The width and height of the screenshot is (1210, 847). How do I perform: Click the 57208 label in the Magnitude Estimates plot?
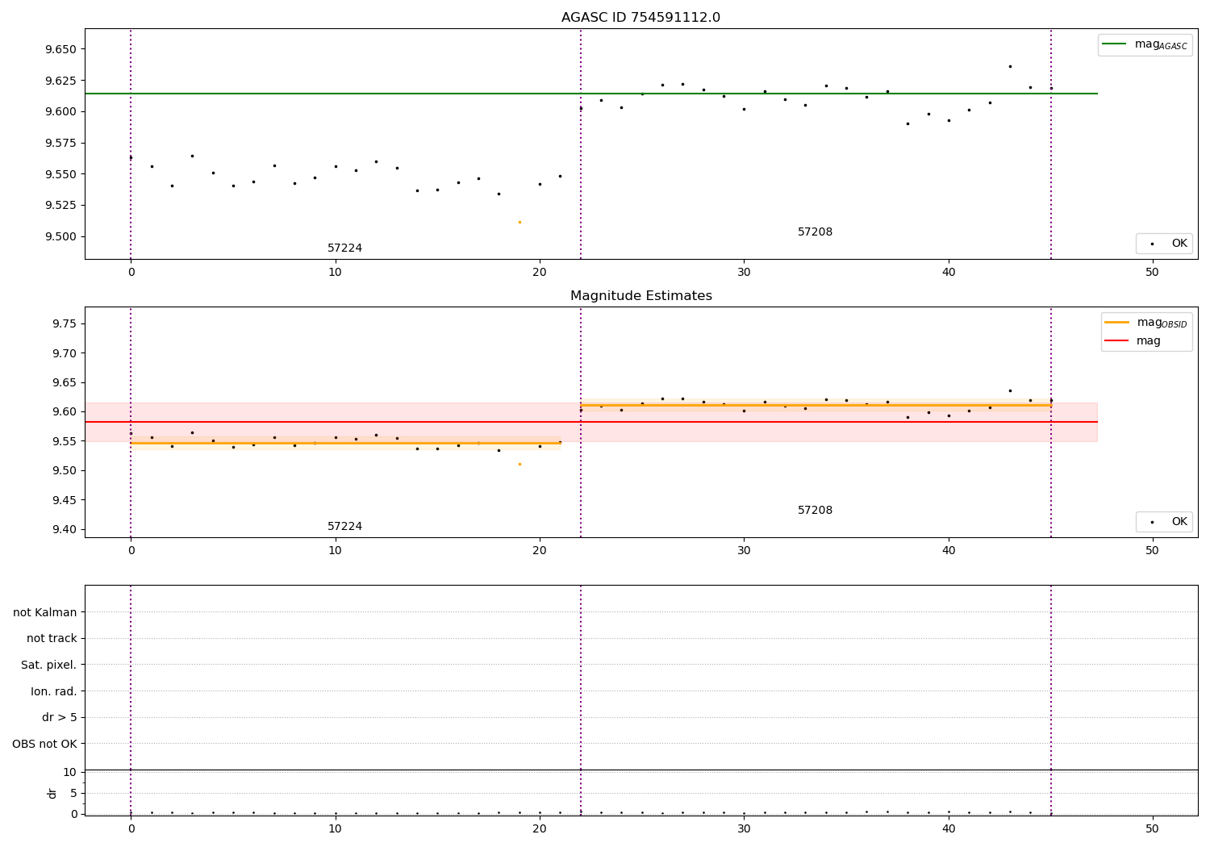click(815, 511)
